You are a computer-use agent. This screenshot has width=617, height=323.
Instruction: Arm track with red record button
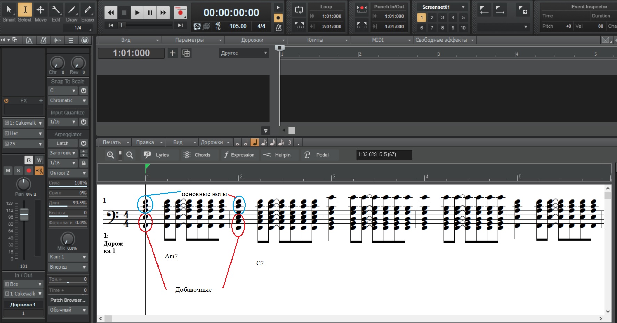pos(29,170)
